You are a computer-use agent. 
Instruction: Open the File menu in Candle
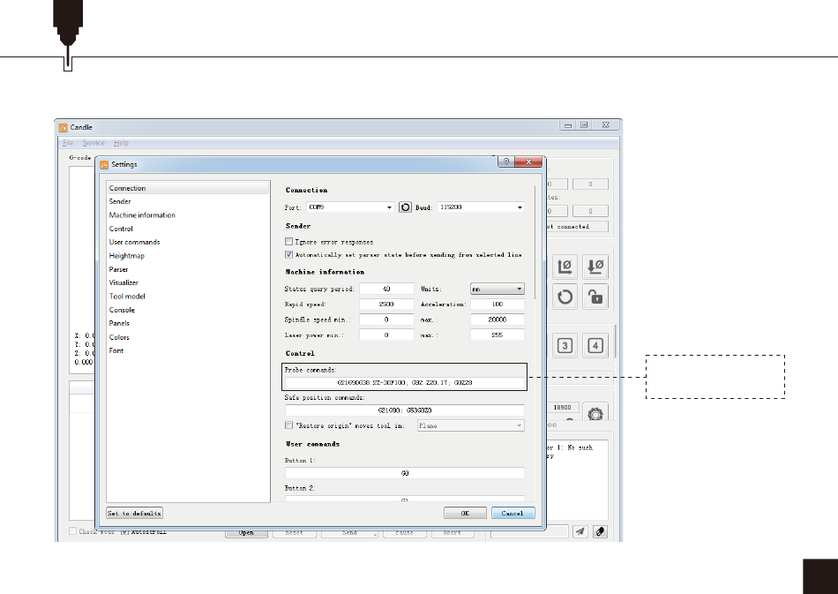[68, 143]
